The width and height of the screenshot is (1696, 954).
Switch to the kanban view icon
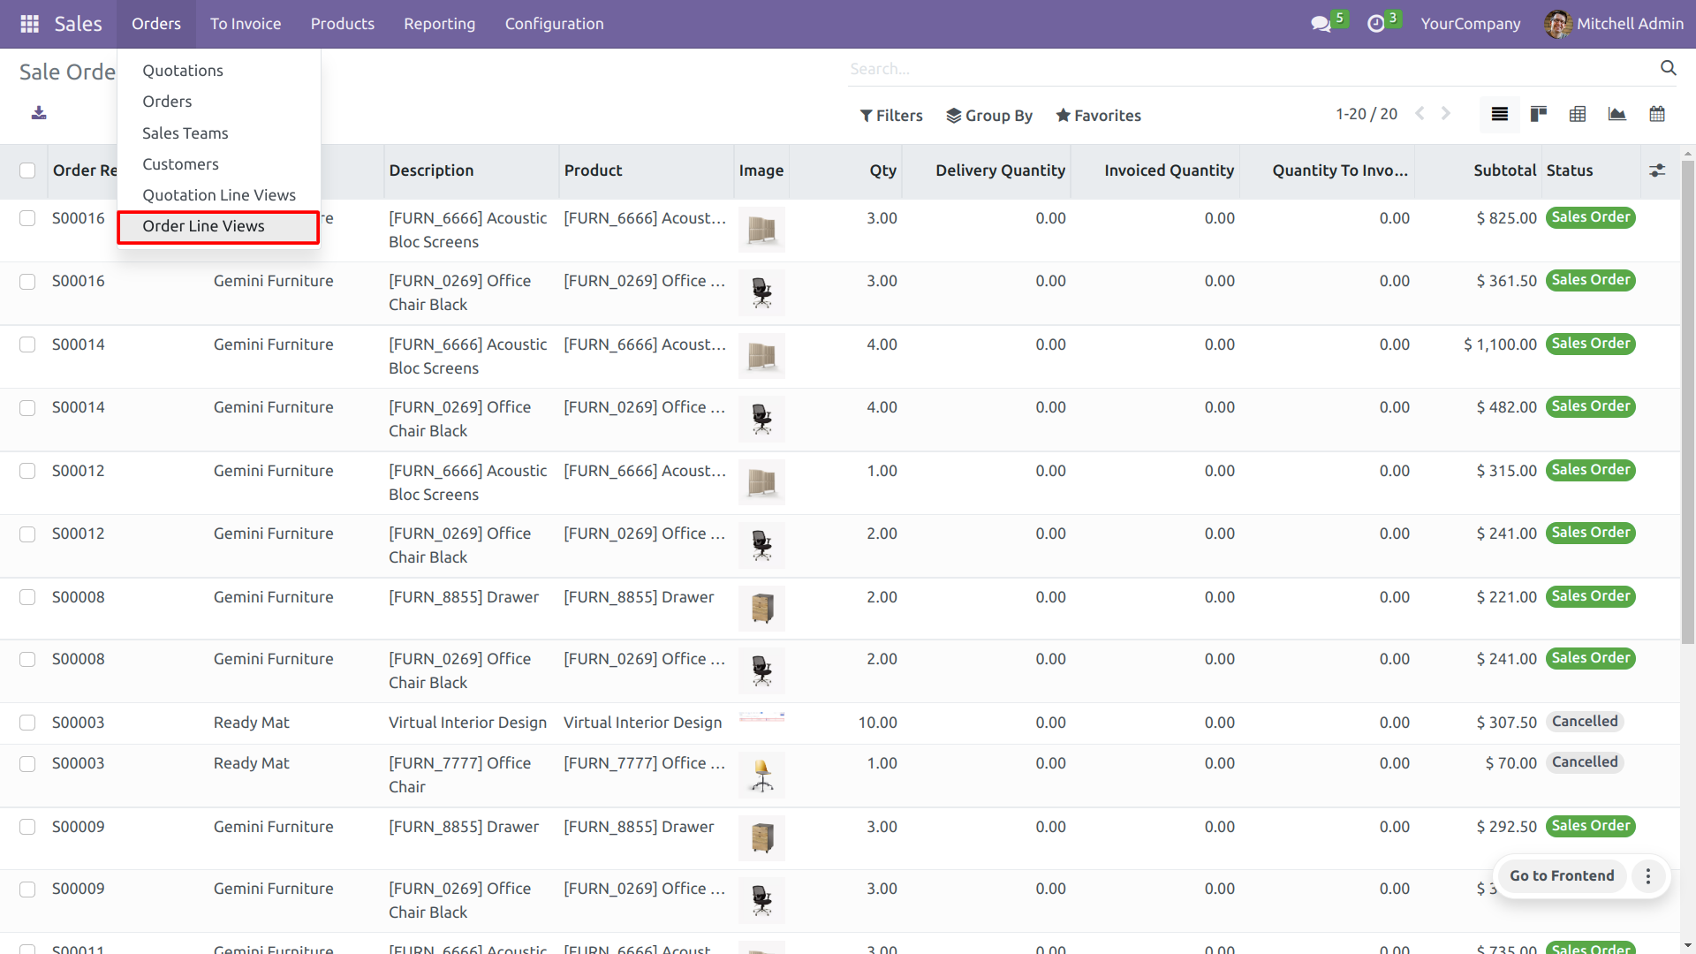1539,114
